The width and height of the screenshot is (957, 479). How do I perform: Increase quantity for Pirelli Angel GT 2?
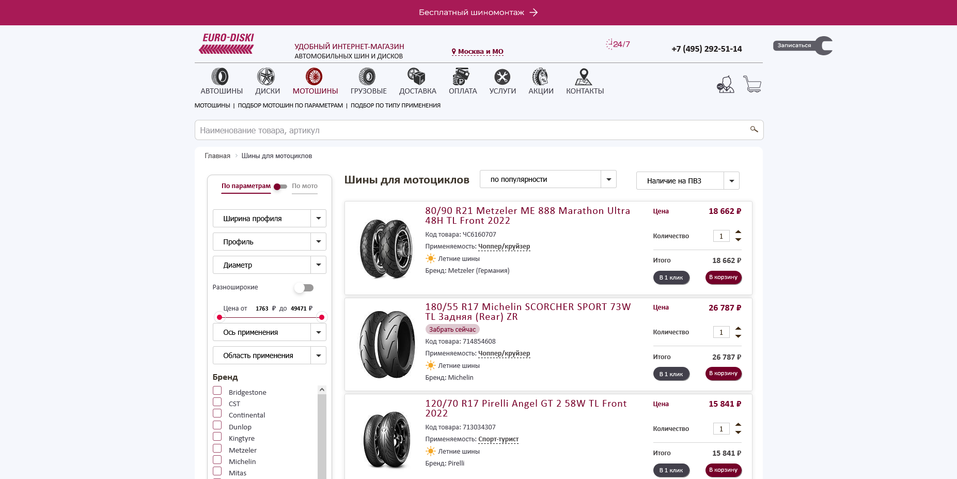739,424
